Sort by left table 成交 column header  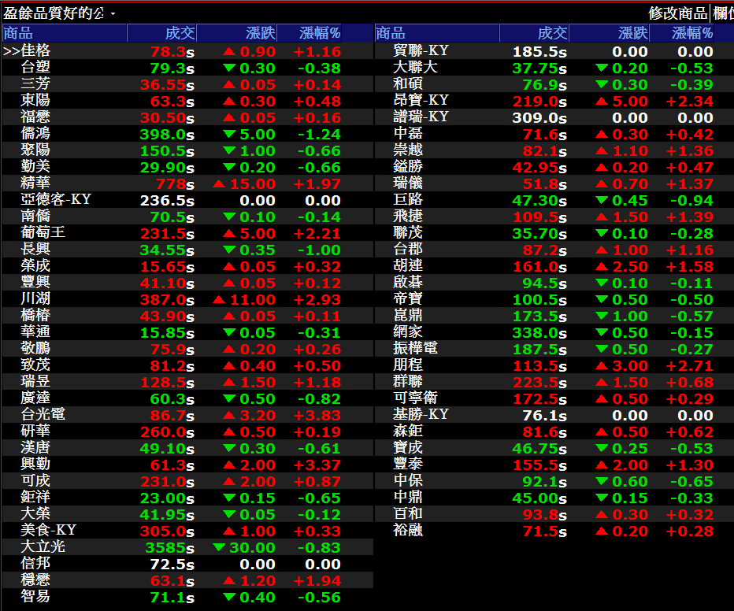[x=180, y=33]
